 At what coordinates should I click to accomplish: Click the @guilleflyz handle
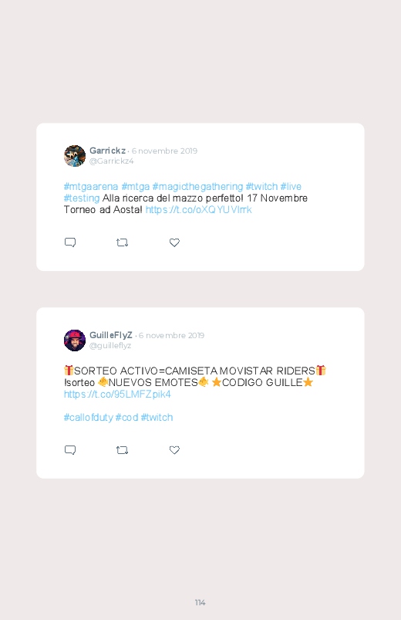pyautogui.click(x=110, y=346)
